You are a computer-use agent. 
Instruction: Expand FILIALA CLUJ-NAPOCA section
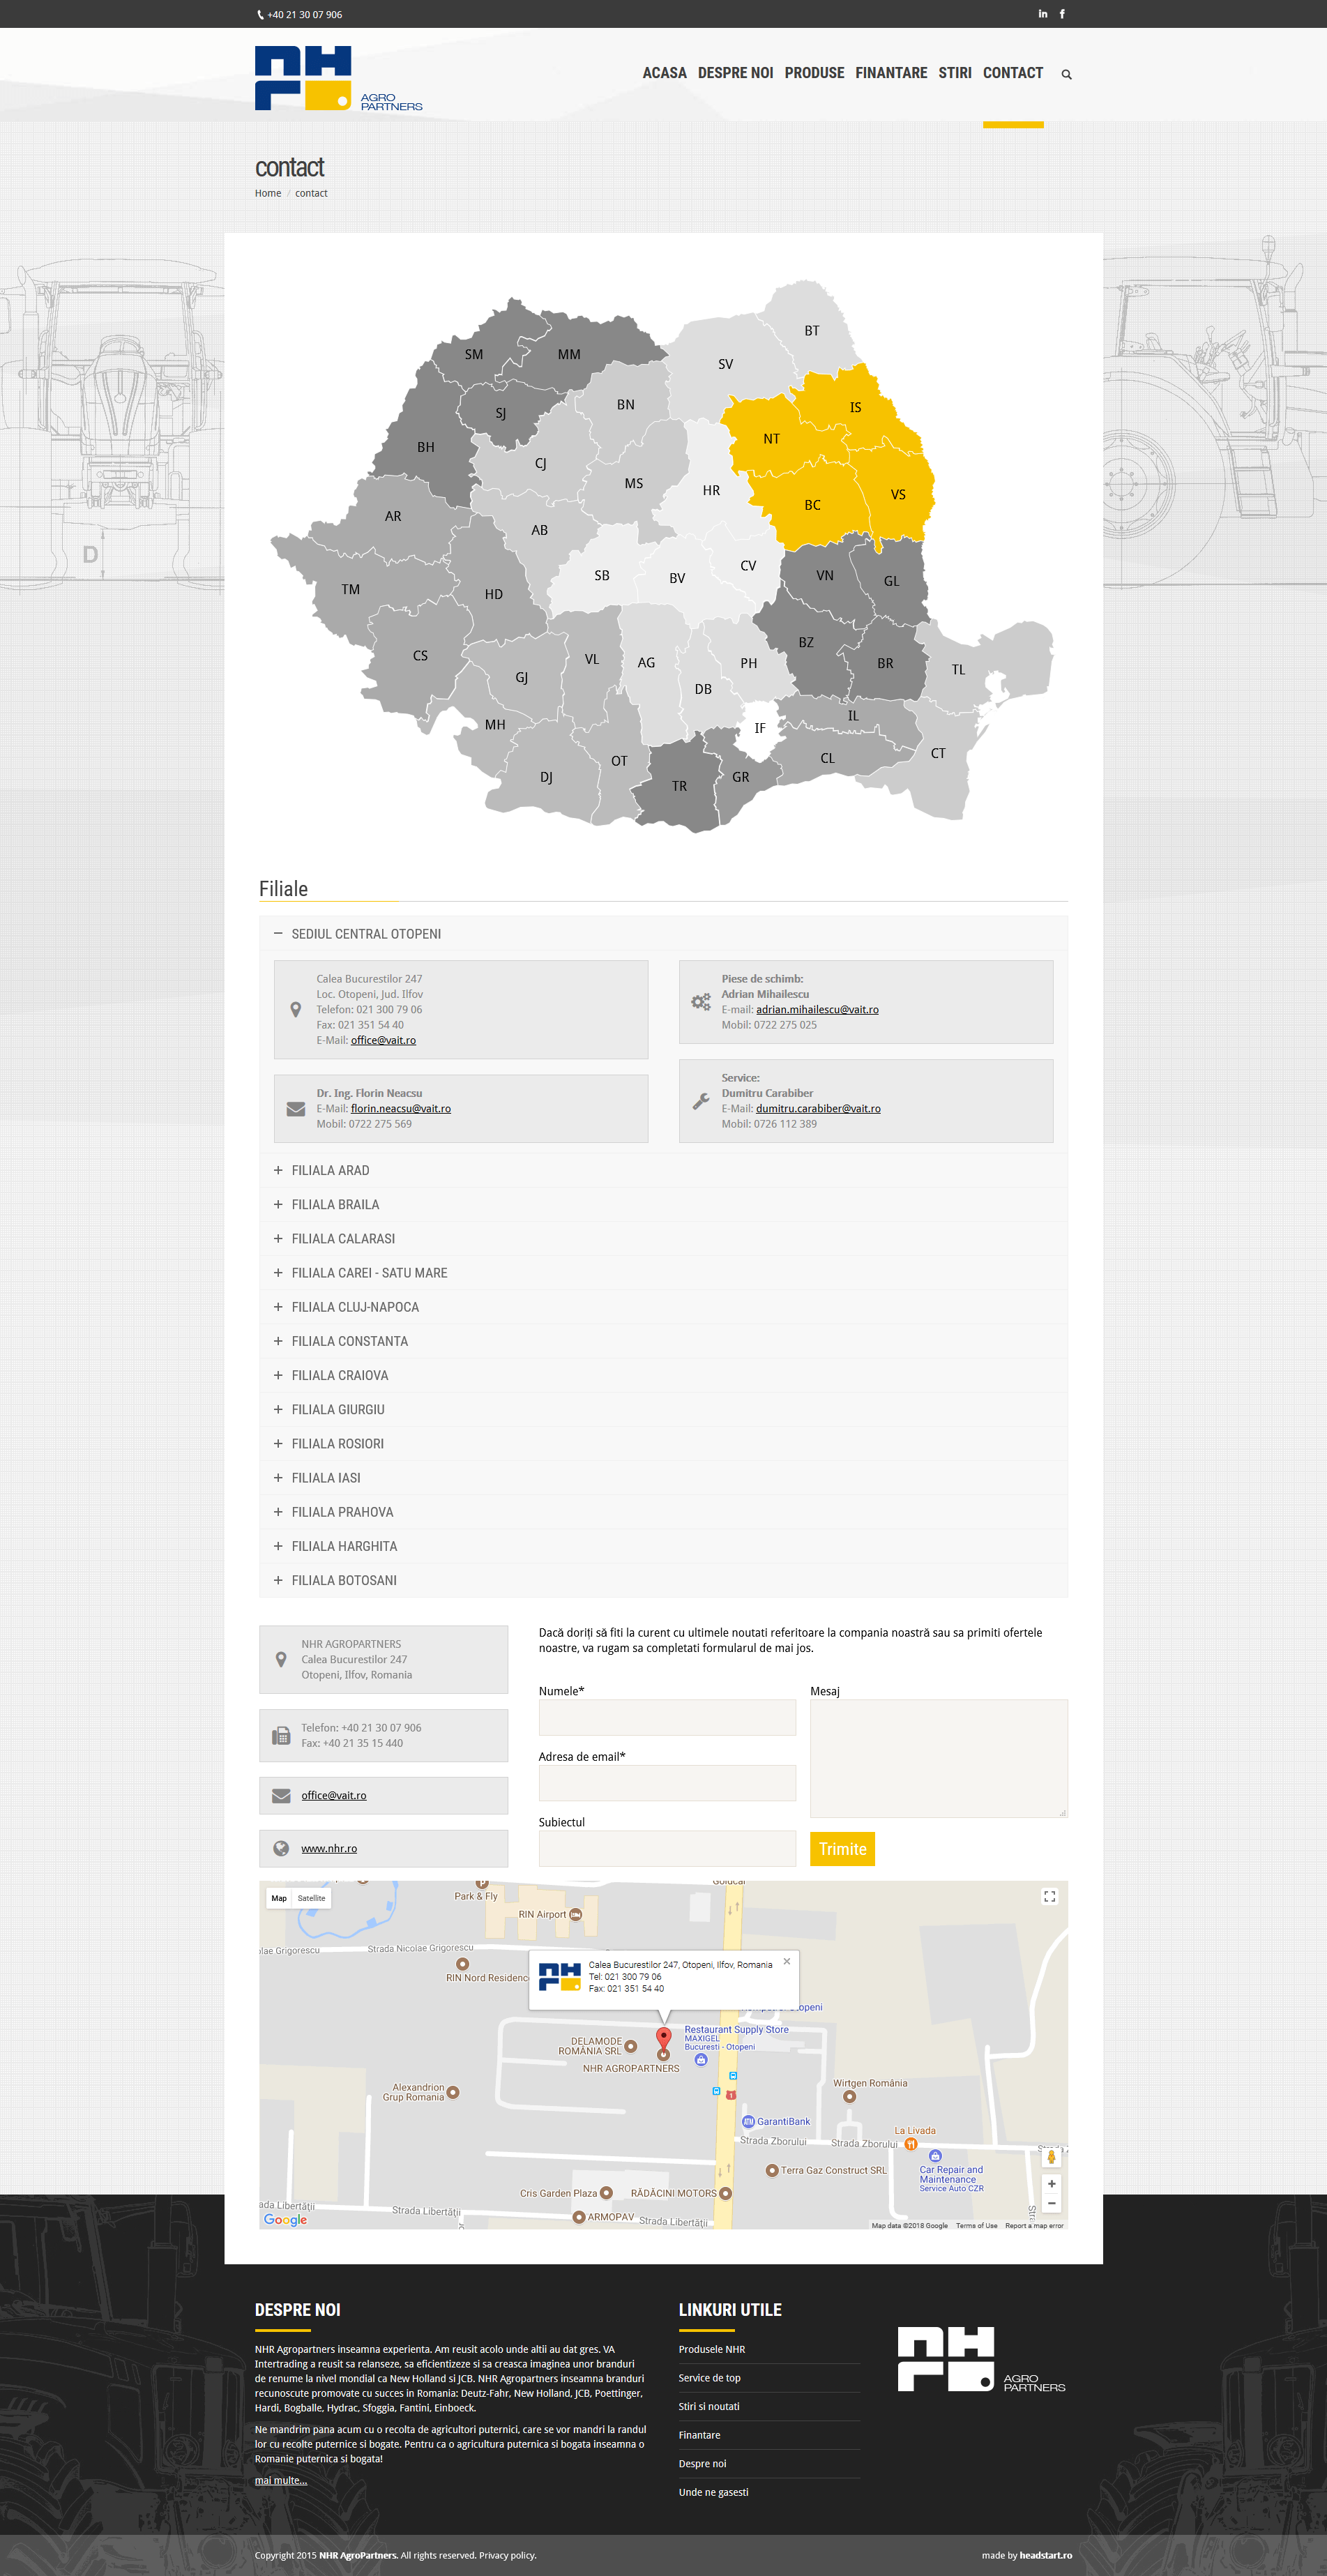click(663, 1307)
